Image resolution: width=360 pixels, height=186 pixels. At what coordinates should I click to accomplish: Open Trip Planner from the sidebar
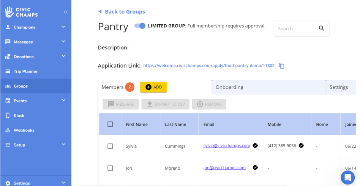coord(25,71)
